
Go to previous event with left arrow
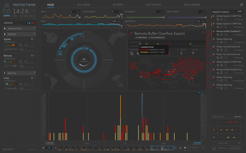click(185, 31)
